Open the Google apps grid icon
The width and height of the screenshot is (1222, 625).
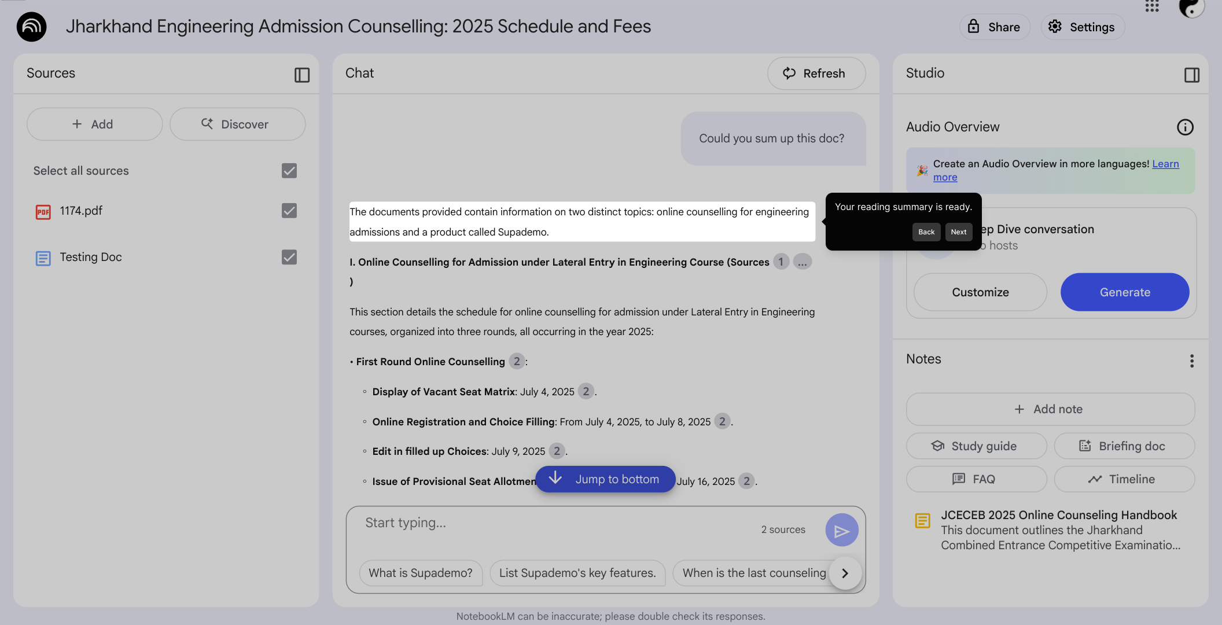(1152, 6)
